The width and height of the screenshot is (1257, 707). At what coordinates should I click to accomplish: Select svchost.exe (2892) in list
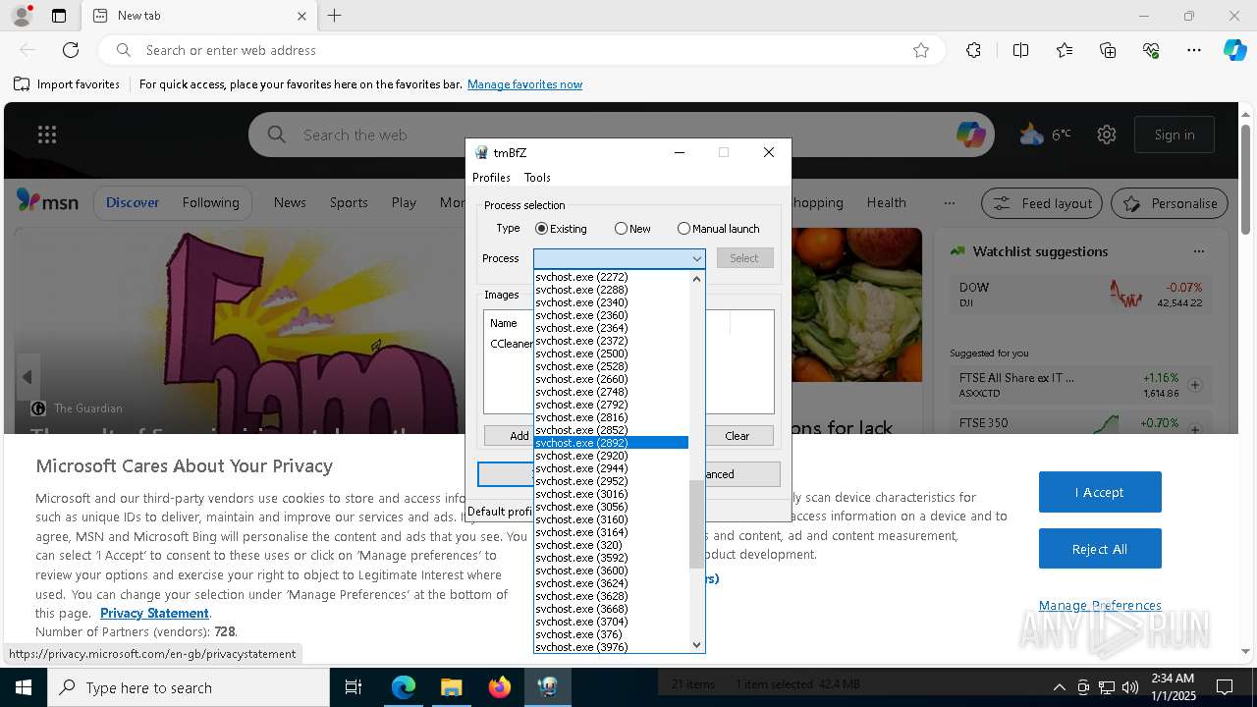(x=611, y=443)
